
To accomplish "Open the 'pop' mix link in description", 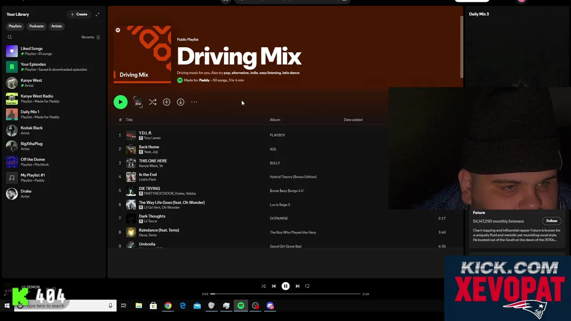I will [227, 73].
